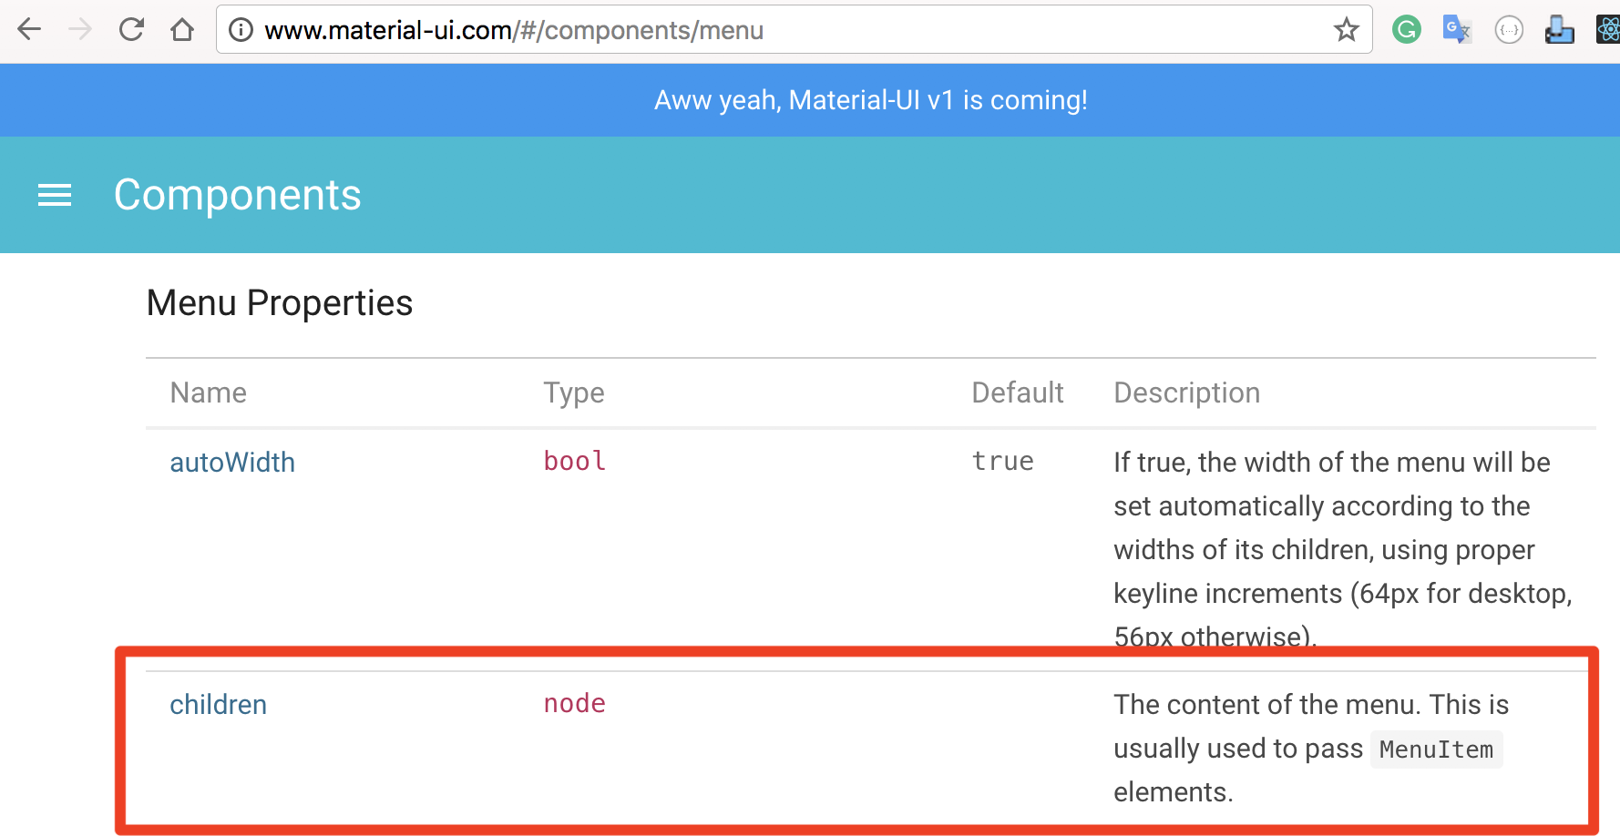
Task: Open the JSON formatter extension
Action: (x=1509, y=29)
